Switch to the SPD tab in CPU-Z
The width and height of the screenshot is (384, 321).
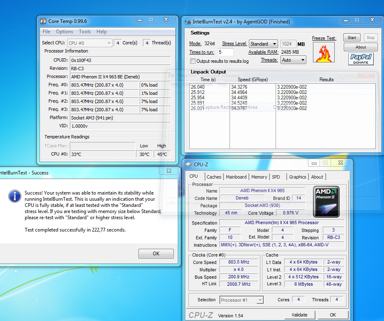point(276,177)
